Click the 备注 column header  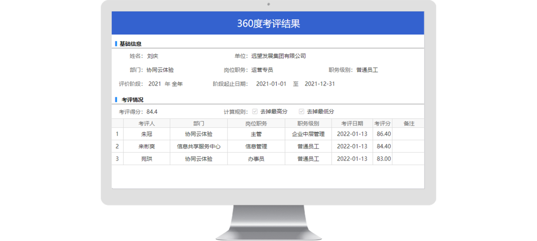tap(408, 124)
